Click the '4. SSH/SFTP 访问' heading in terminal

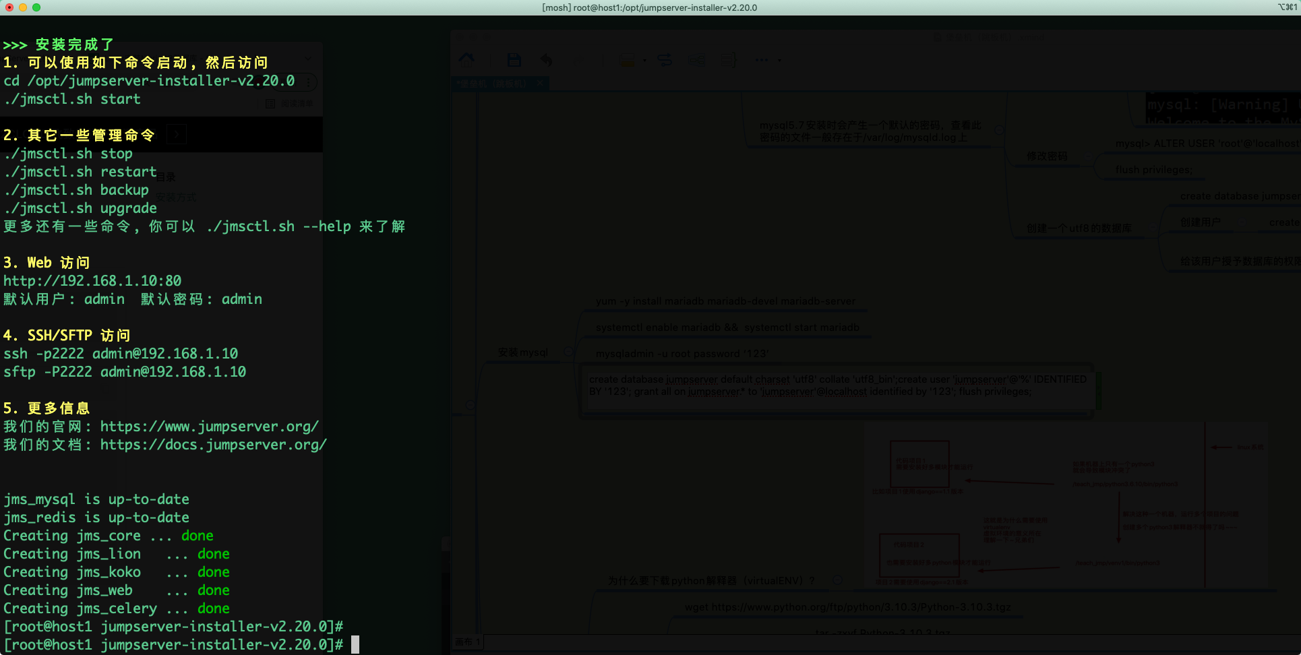[x=67, y=336]
